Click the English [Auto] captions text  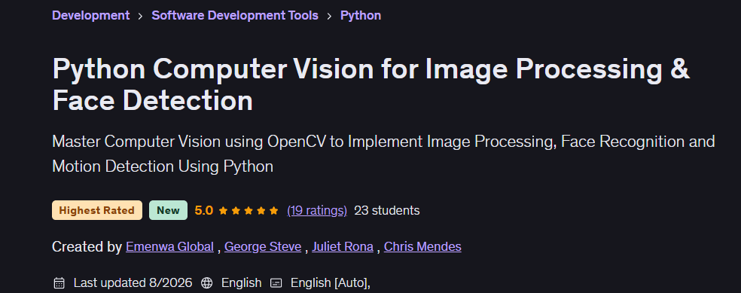(x=331, y=282)
